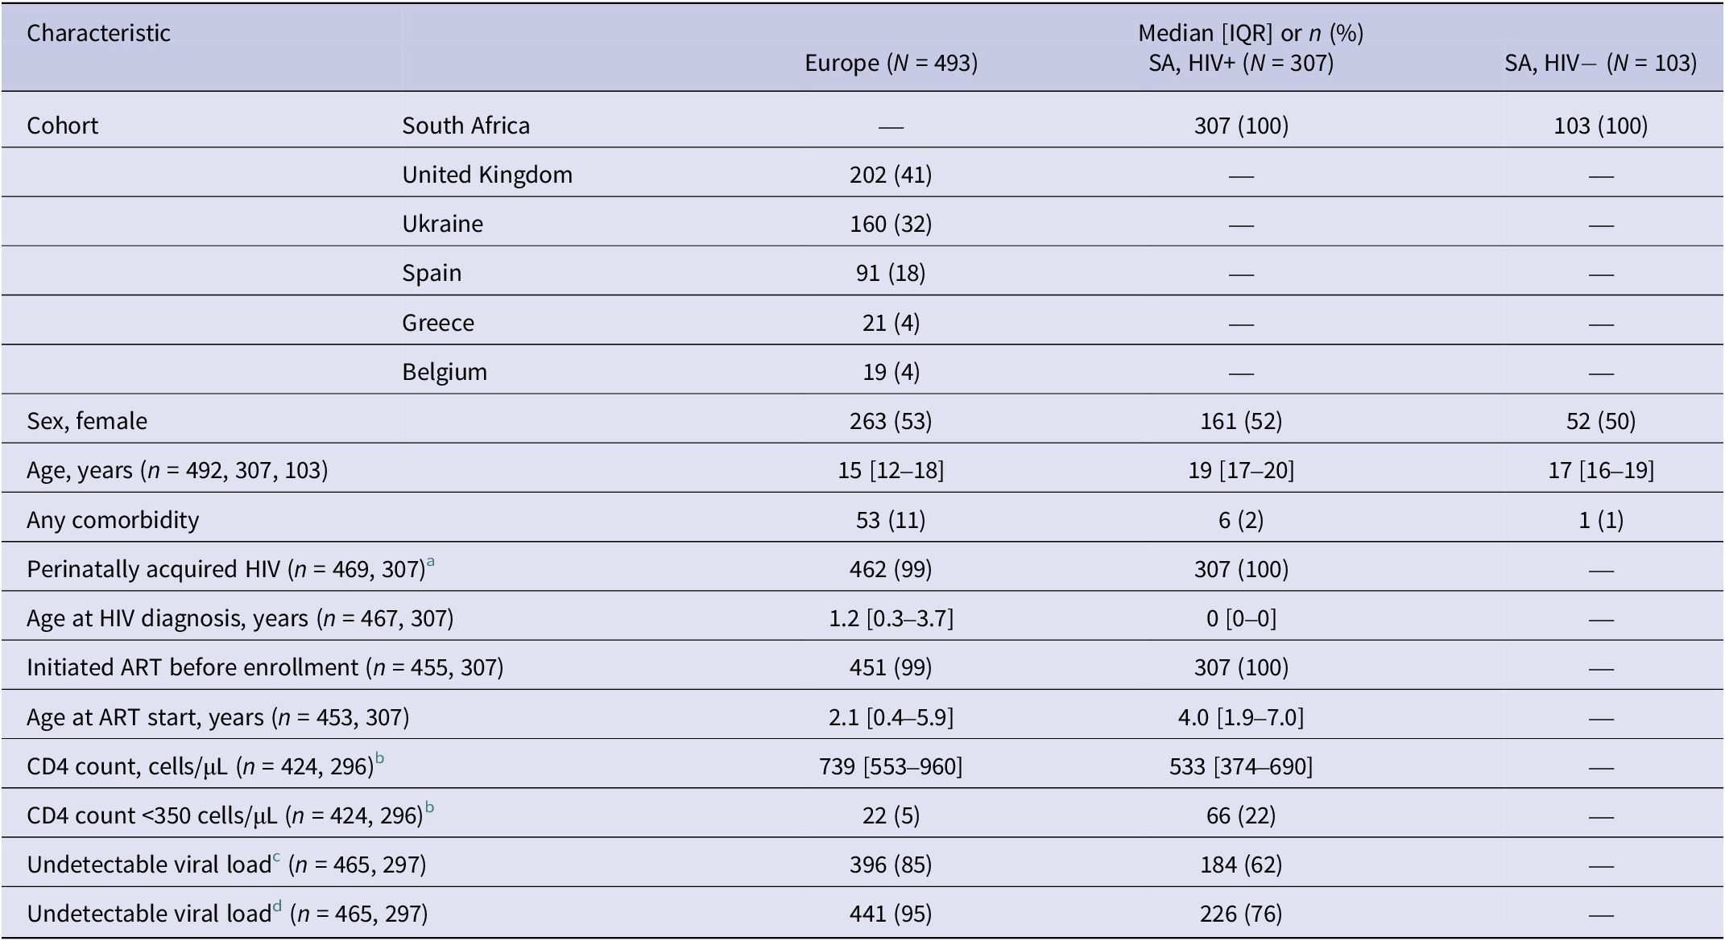Select Sex, female row label

[87, 421]
